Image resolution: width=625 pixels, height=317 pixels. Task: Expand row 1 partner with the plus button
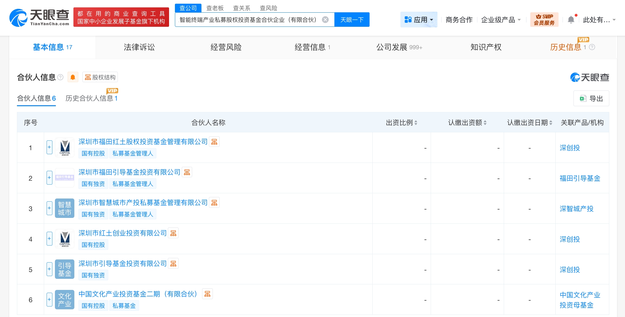coord(49,147)
